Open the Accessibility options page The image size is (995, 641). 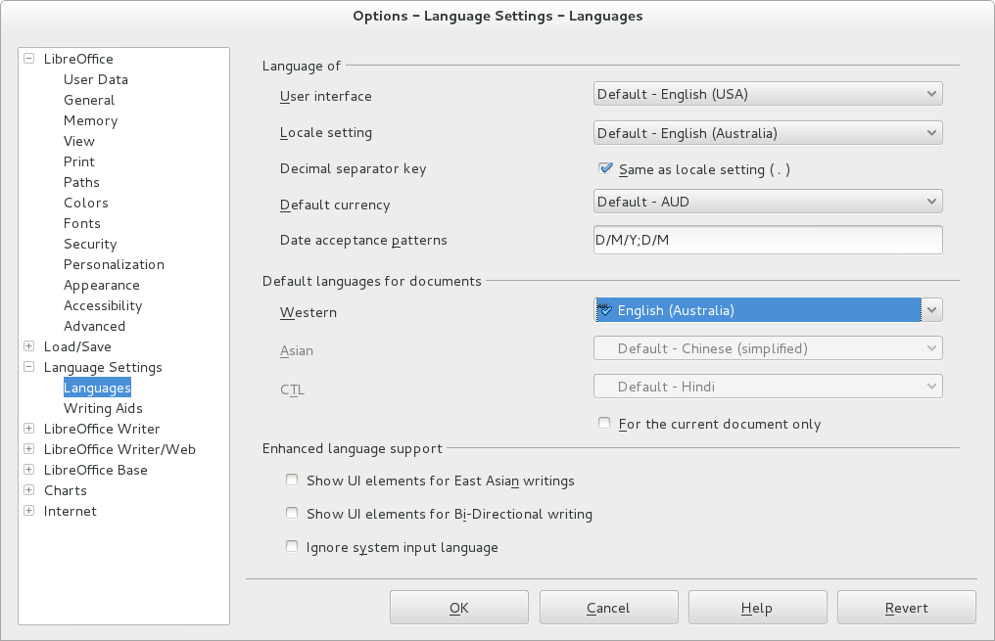point(103,305)
